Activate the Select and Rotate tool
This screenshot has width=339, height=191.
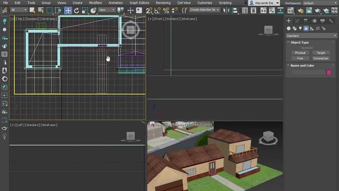point(76,11)
